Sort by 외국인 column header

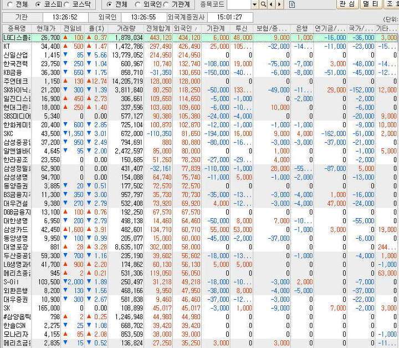click(187, 28)
